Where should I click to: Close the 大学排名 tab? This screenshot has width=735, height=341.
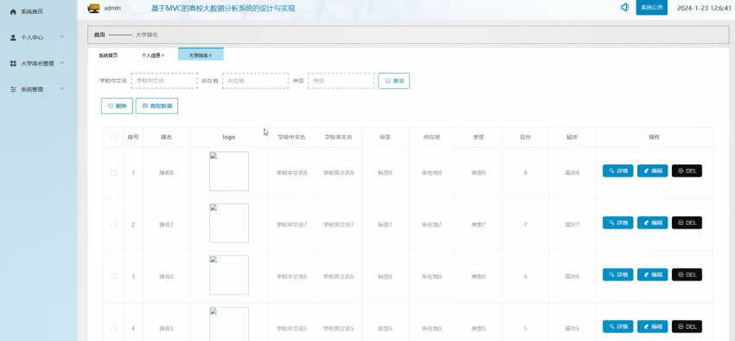click(210, 55)
